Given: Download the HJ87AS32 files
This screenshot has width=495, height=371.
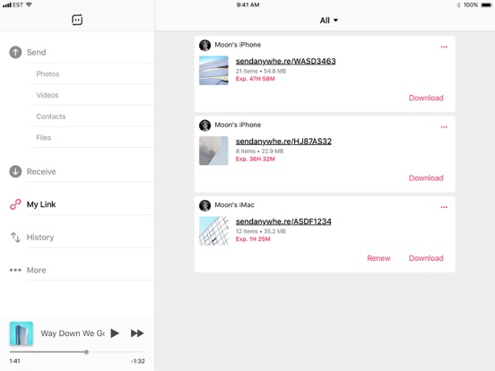Looking at the screenshot, I should click(426, 178).
